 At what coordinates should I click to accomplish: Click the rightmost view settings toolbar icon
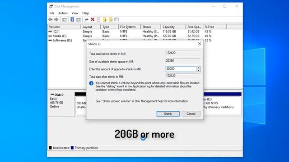[117, 19]
